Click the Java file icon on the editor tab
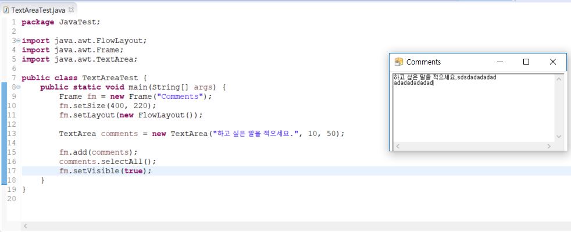 click(x=6, y=10)
